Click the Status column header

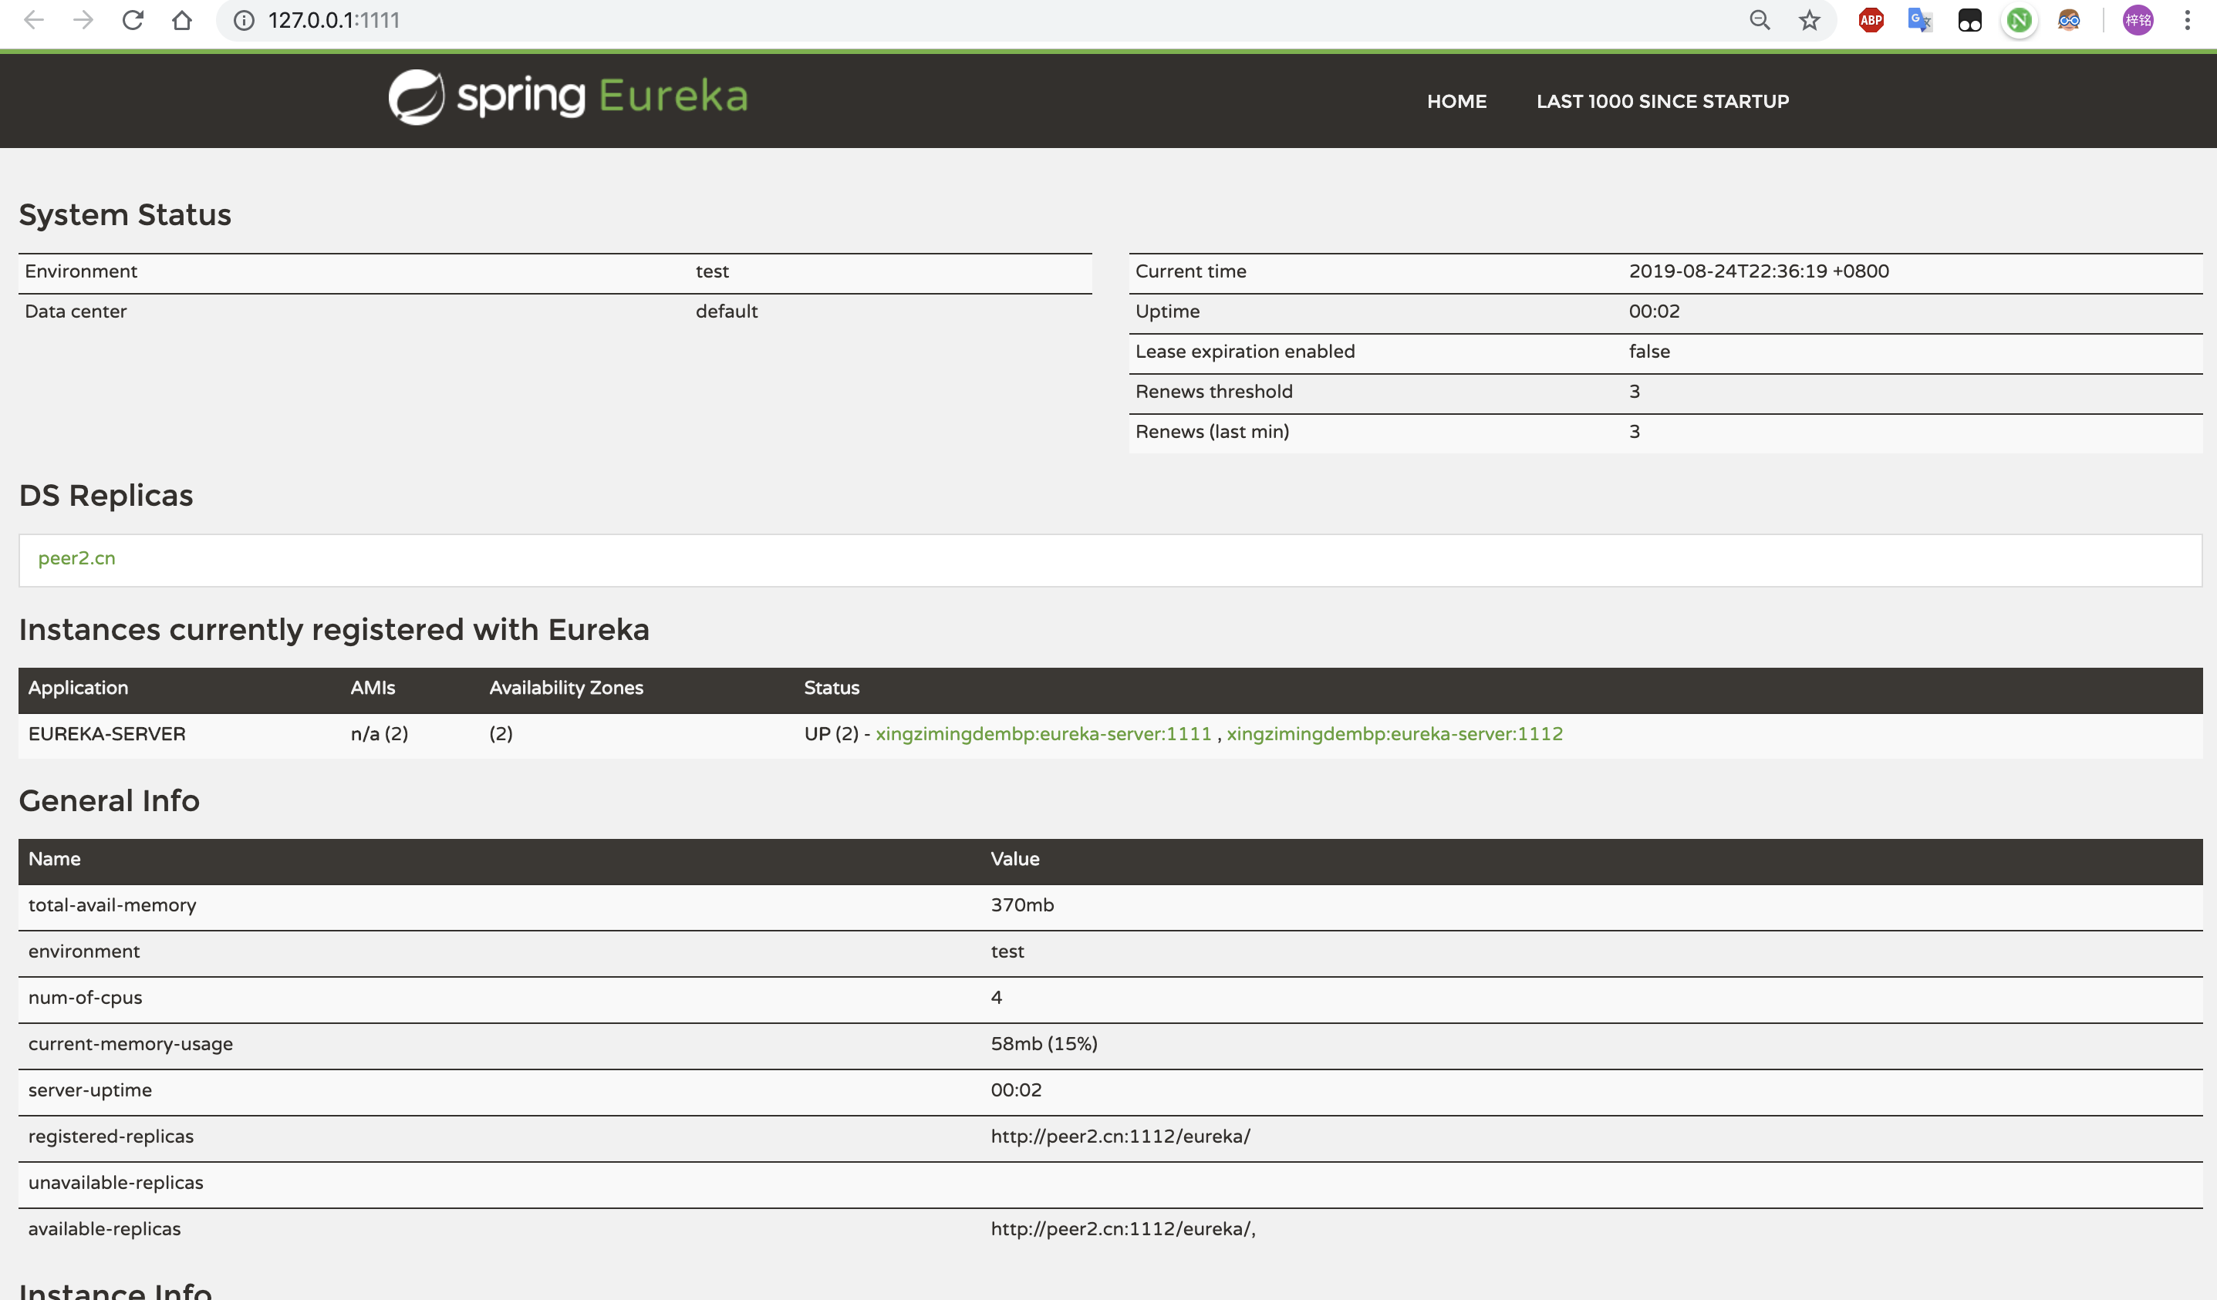[832, 688]
